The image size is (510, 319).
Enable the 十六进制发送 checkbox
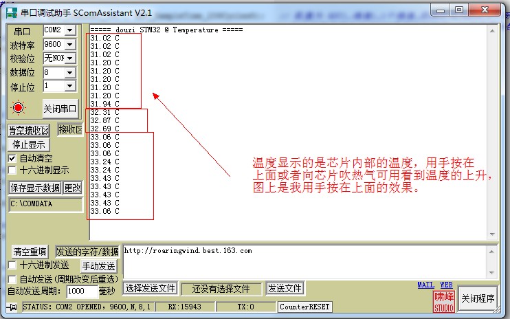(12, 265)
